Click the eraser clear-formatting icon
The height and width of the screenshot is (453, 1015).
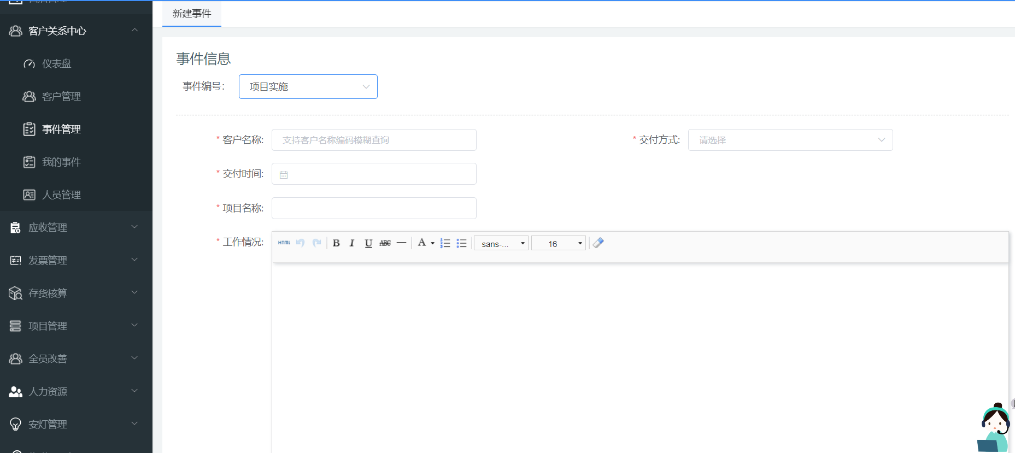tap(598, 243)
